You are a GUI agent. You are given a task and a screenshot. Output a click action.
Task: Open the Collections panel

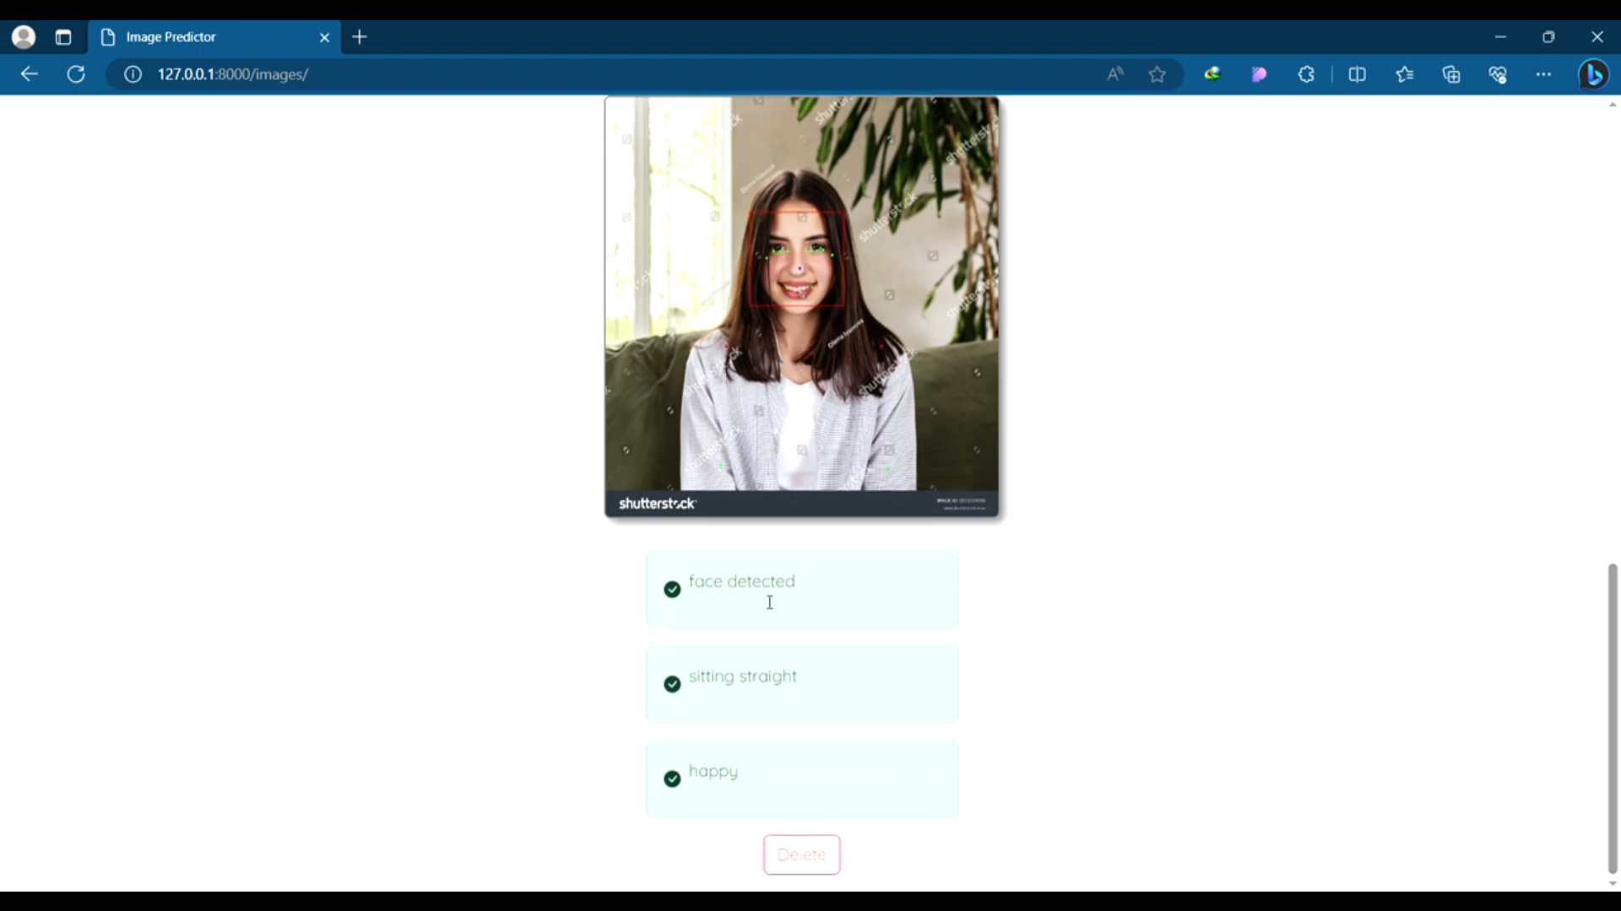pos(1451,74)
